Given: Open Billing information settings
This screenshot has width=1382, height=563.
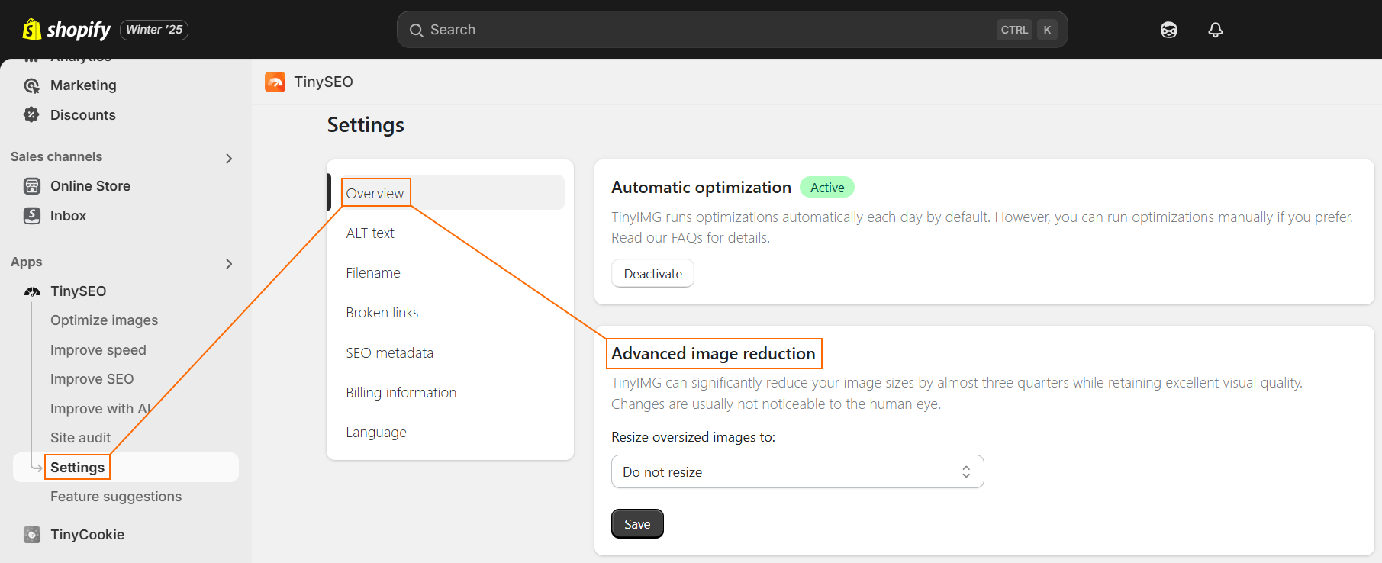Looking at the screenshot, I should (401, 393).
